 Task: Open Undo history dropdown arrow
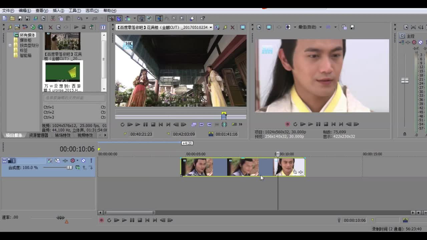87,18
